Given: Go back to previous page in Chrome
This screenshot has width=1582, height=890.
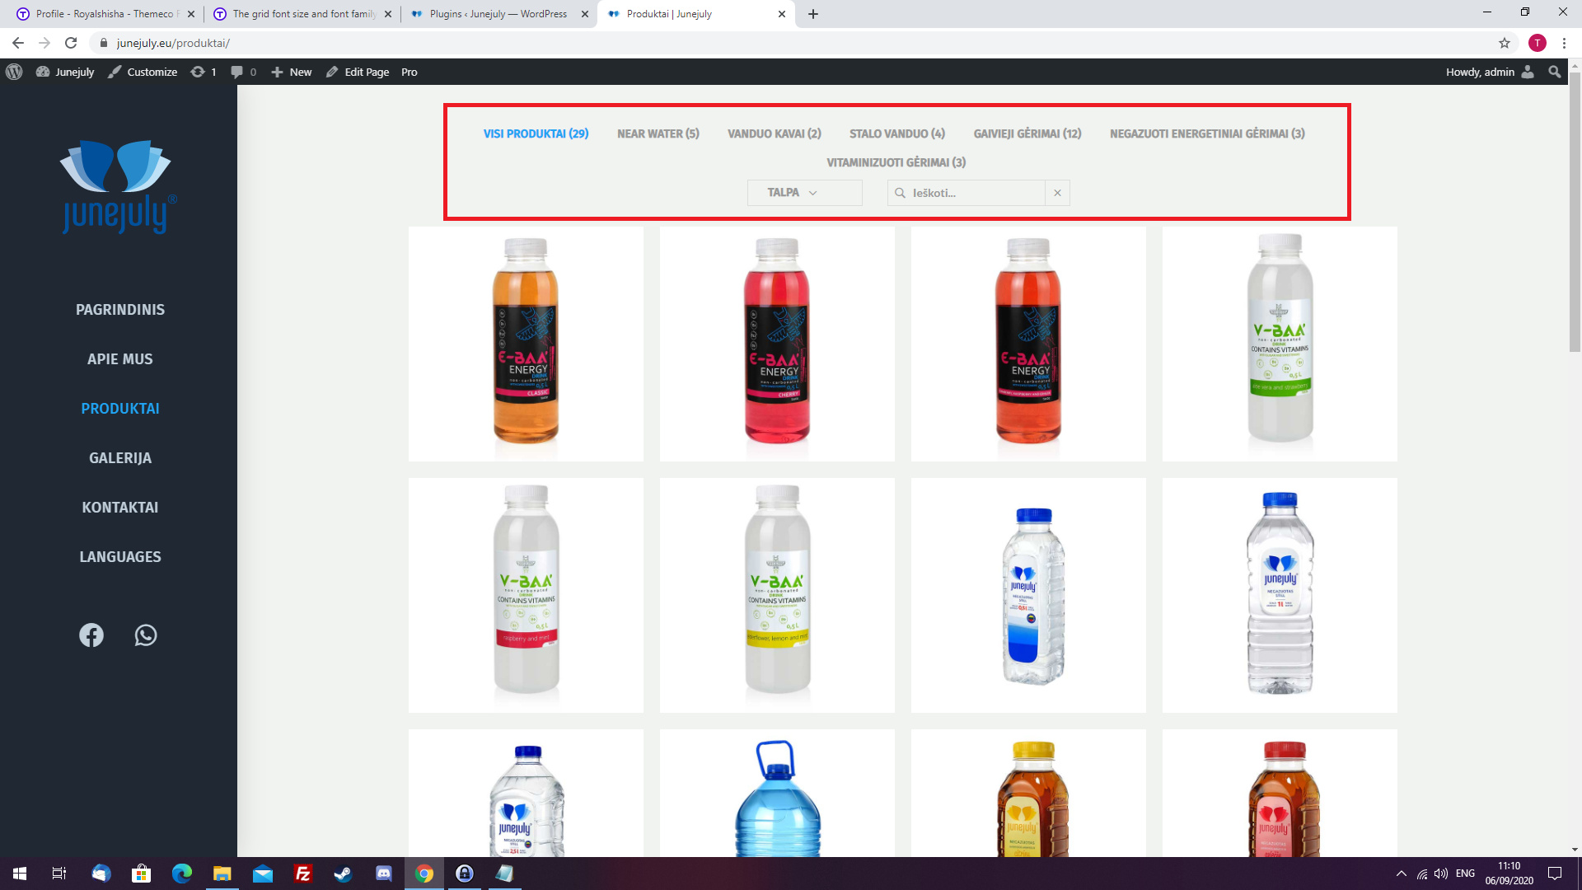Looking at the screenshot, I should pos(18,43).
